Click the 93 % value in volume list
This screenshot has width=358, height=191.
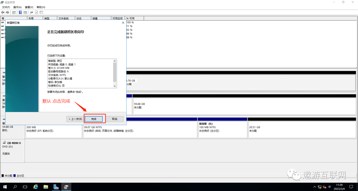(x=130, y=30)
